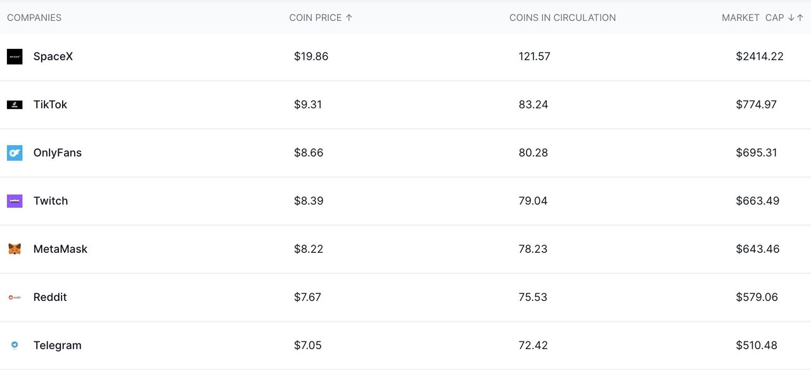811x370 pixels.
Task: Toggle Market Cap sort arrows
Action: [796, 18]
